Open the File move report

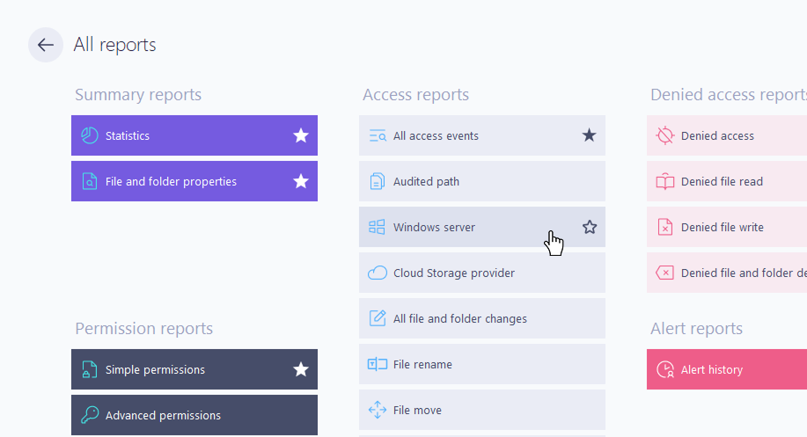[482, 410]
